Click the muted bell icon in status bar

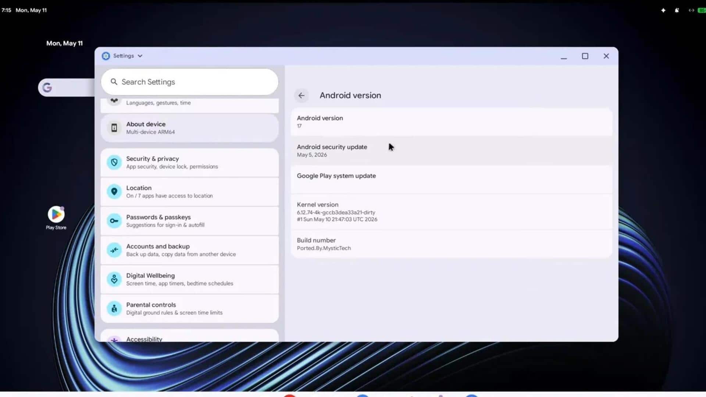(677, 10)
